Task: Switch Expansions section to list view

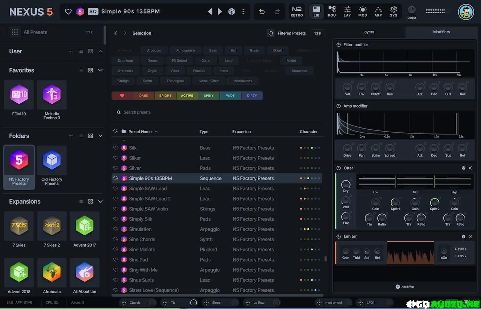Action: click(x=81, y=201)
